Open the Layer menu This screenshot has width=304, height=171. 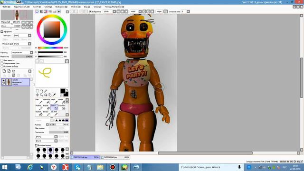(48, 7)
